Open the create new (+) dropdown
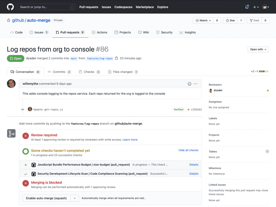Viewport: 276px width, 207px height. pos(256,7)
